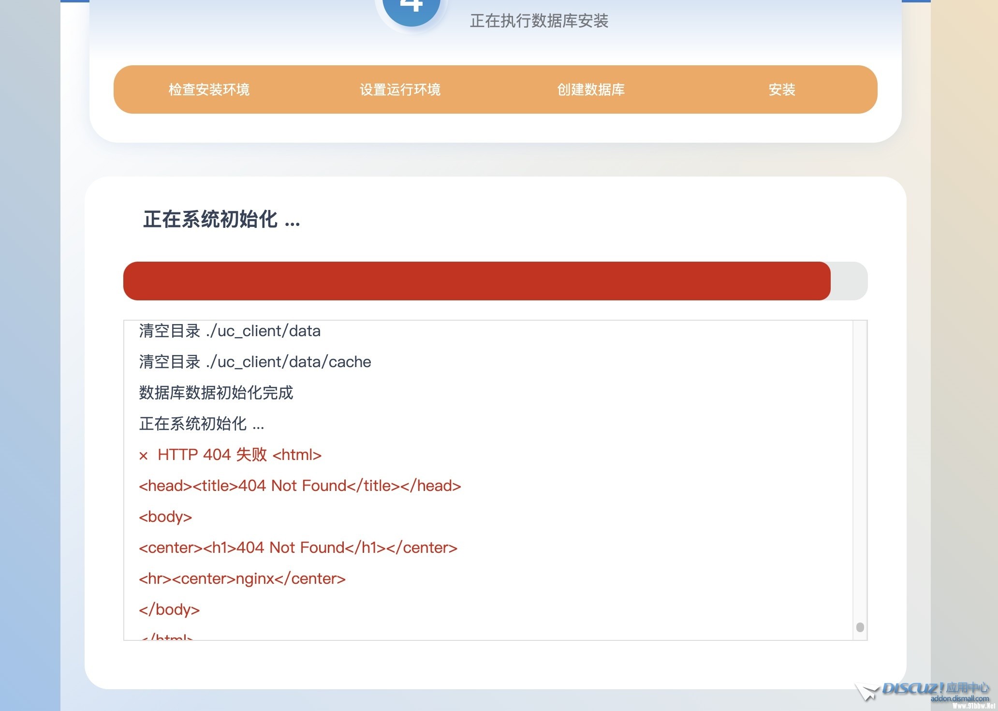This screenshot has width=998, height=711.
Task: Click the <hr><center>nginx</center> log line
Action: [242, 578]
